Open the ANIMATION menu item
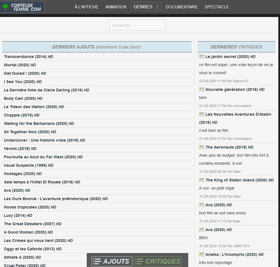 pos(116,7)
